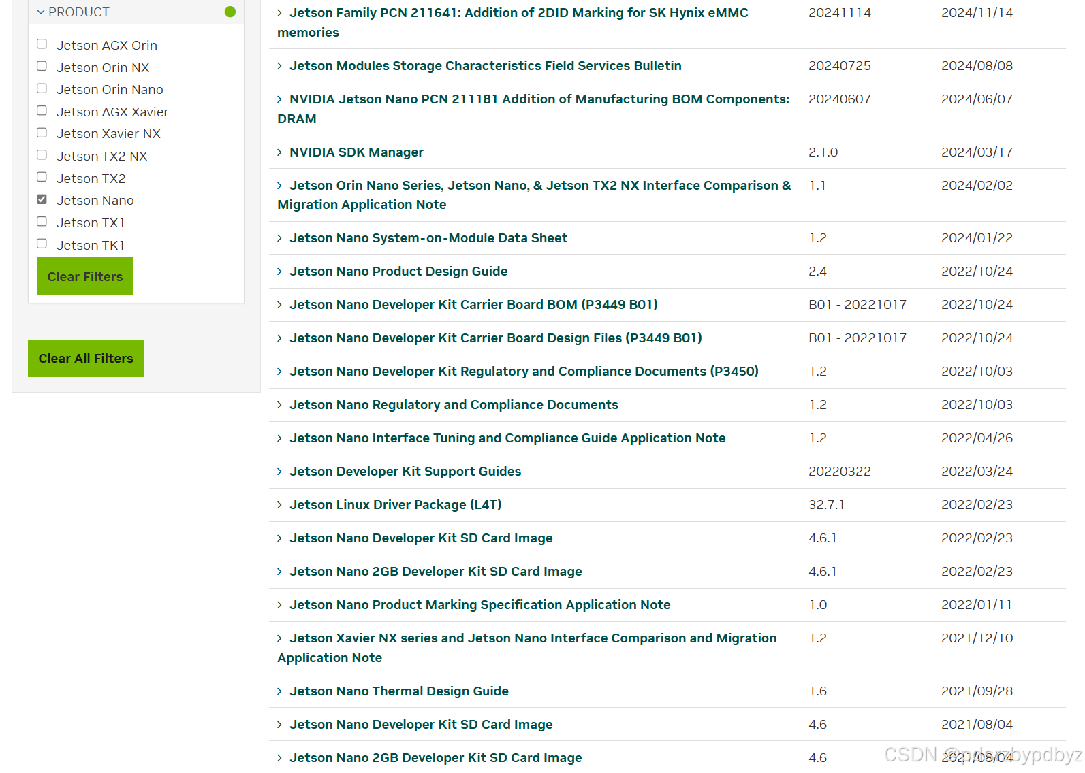Viewport: 1085px width, 773px height.
Task: Expand the Jetson Family PCN 211641 row chevron
Action: 279,13
